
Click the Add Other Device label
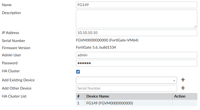(17, 88)
